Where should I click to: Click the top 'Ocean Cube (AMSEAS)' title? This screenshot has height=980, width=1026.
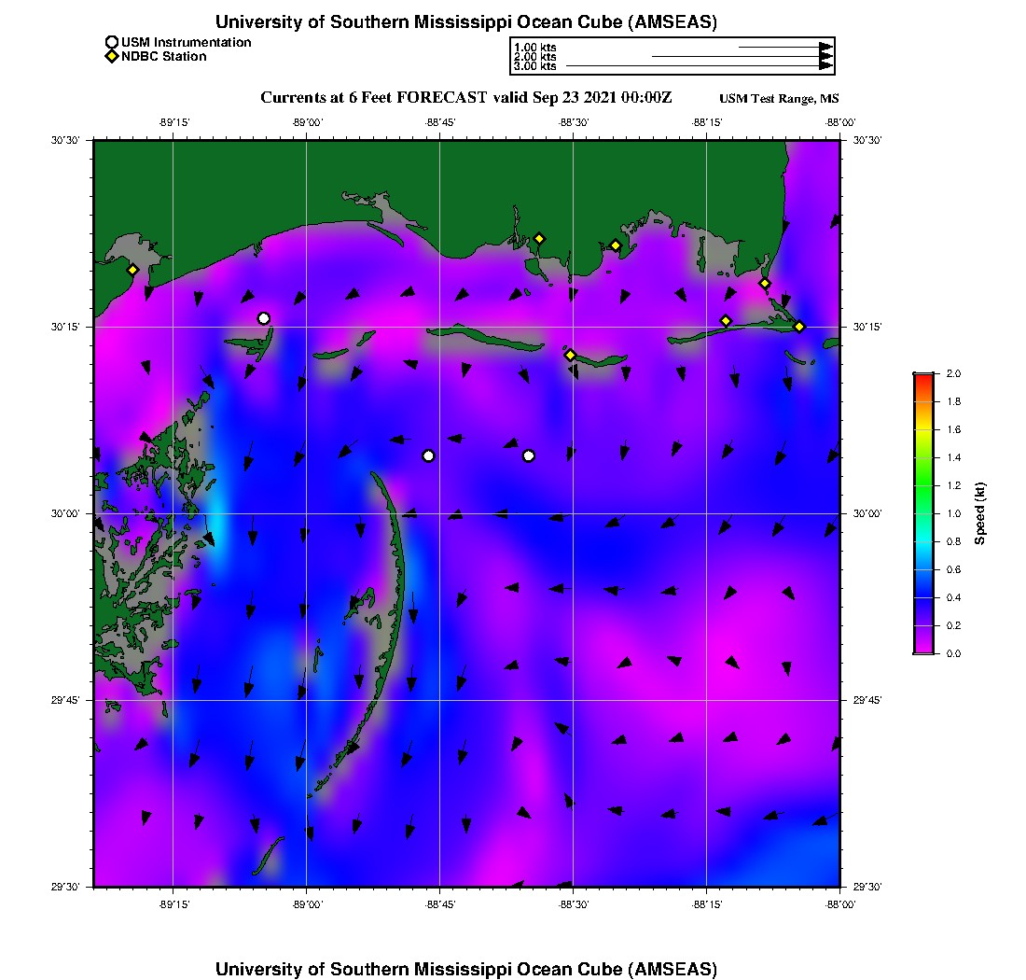465,21
